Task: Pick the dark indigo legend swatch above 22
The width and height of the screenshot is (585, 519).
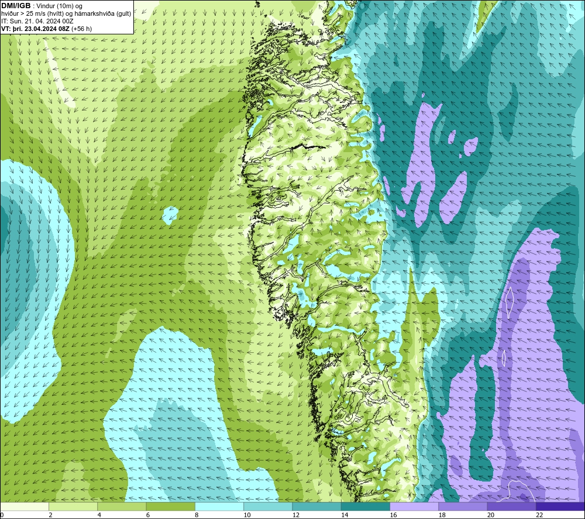Action: [x=560, y=506]
